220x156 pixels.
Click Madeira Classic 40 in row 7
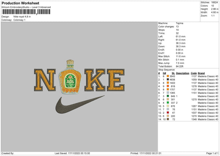coord(208,96)
